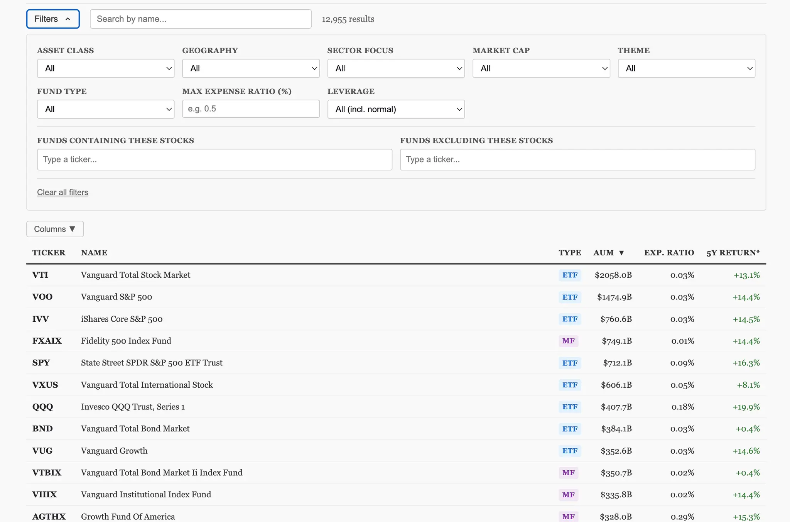790x522 pixels.
Task: Click the MF badge in VIIIX row
Action: pyautogui.click(x=568, y=495)
